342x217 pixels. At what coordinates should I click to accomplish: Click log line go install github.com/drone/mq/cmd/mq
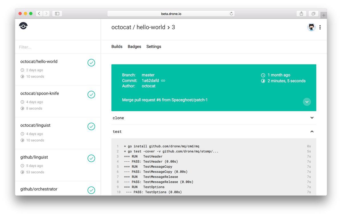point(162,146)
